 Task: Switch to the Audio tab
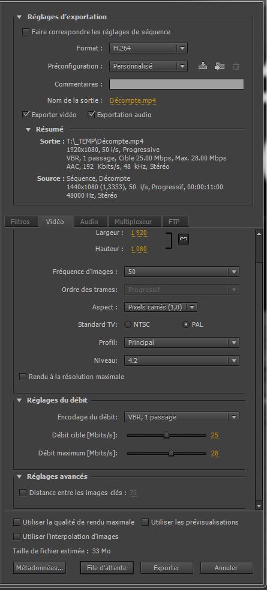click(x=89, y=222)
